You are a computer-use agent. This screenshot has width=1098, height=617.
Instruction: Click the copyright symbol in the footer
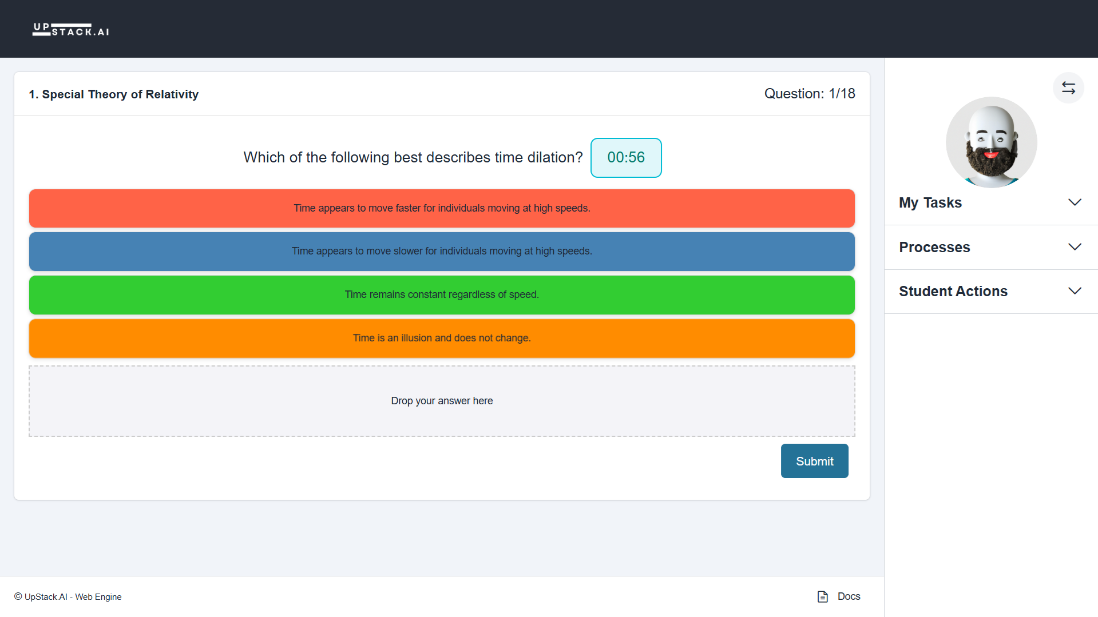(19, 596)
